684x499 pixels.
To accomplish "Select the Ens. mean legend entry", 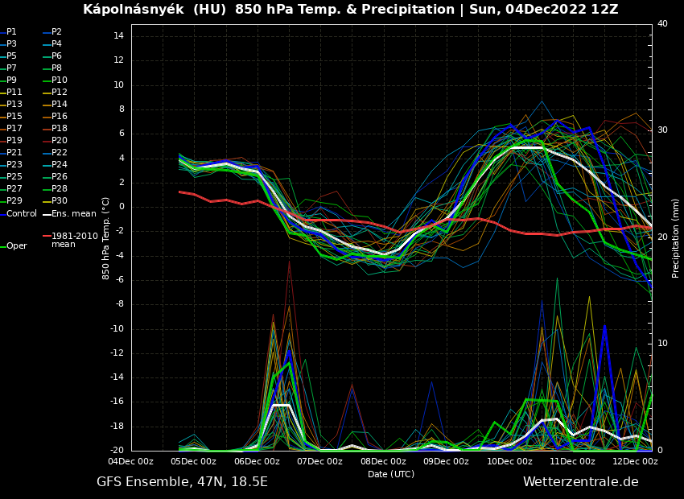I will pyautogui.click(x=73, y=214).
